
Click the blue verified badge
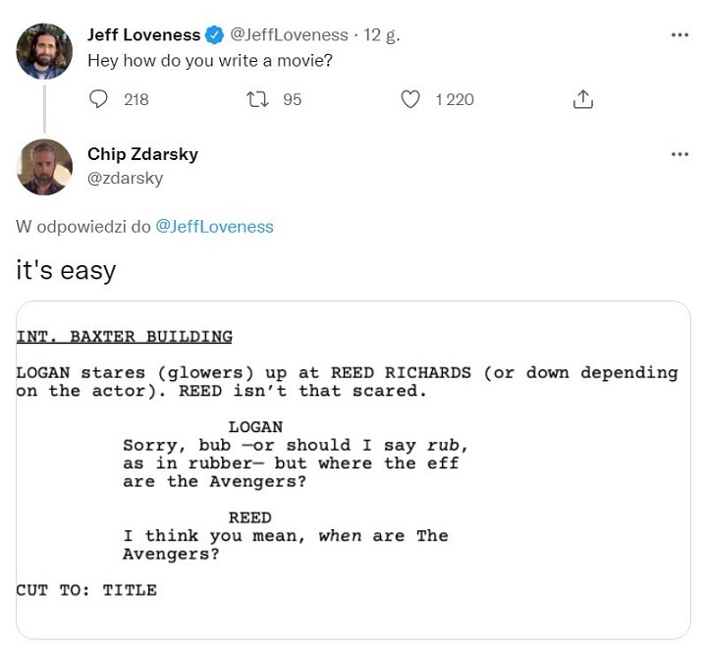(x=215, y=35)
